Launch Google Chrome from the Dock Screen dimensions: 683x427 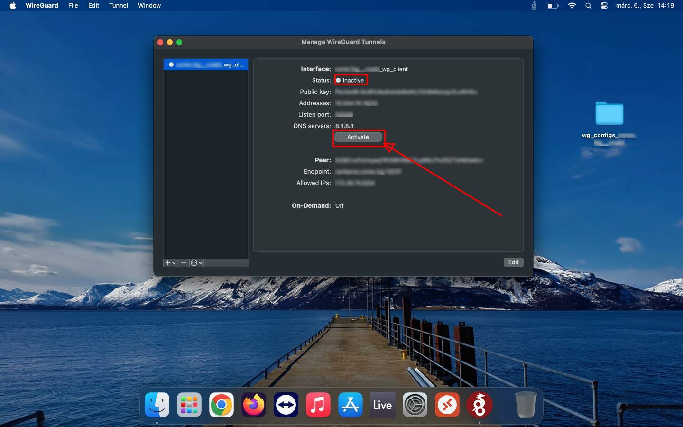click(222, 405)
